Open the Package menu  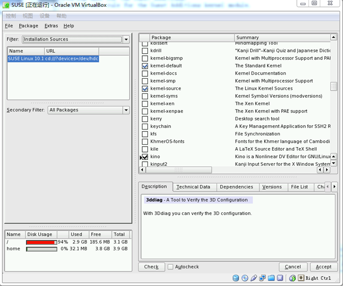coord(28,26)
